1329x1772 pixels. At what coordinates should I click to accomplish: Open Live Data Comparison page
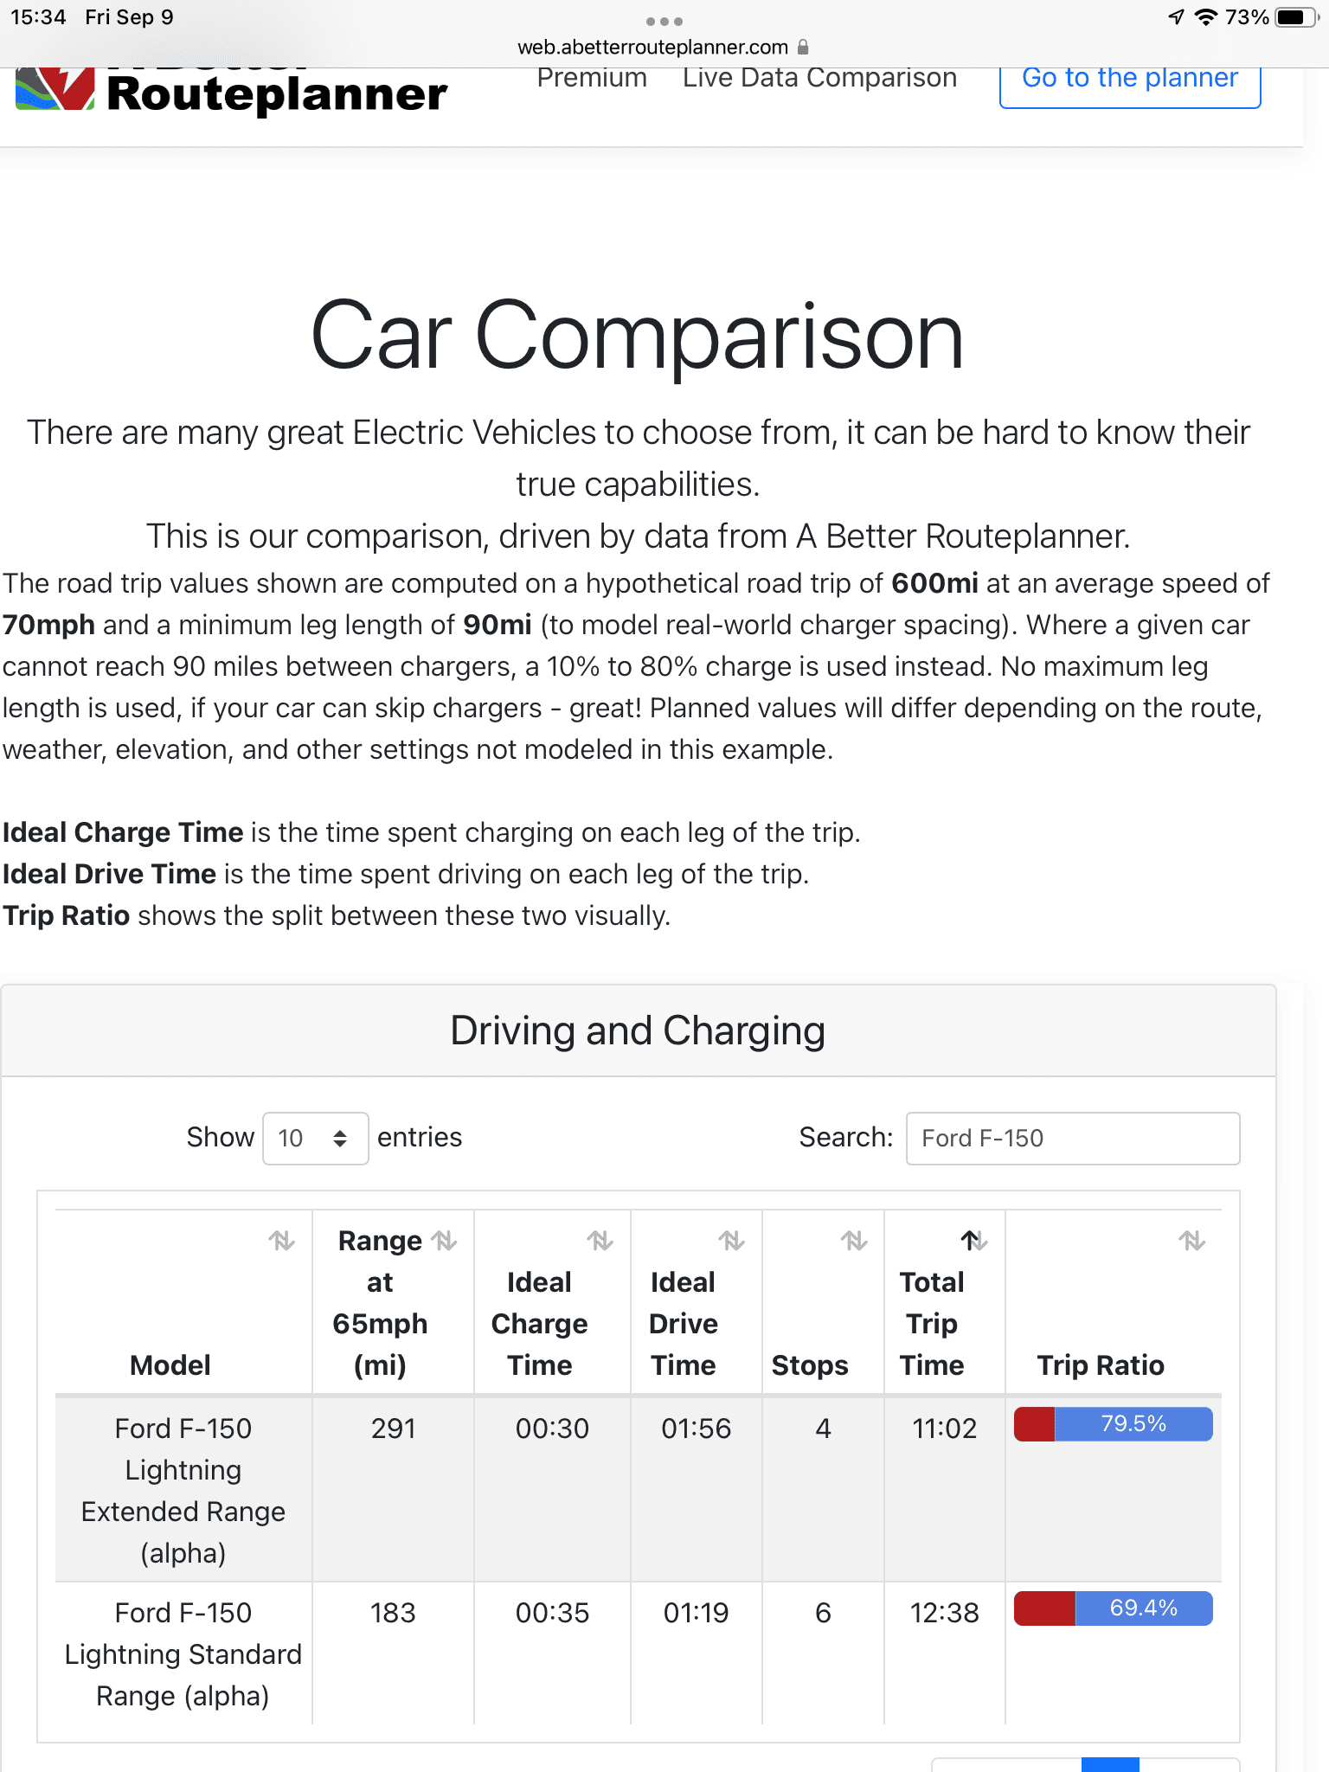point(819,78)
